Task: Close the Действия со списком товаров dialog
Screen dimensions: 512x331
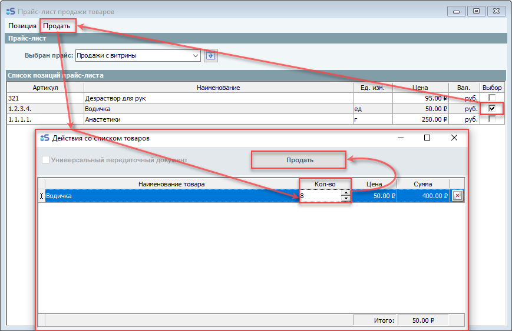Action: pos(454,138)
